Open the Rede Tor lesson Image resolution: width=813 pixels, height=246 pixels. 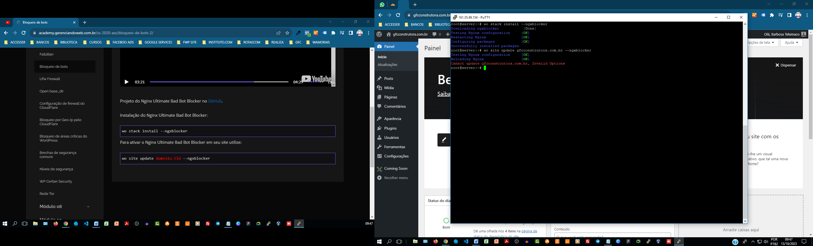47,194
